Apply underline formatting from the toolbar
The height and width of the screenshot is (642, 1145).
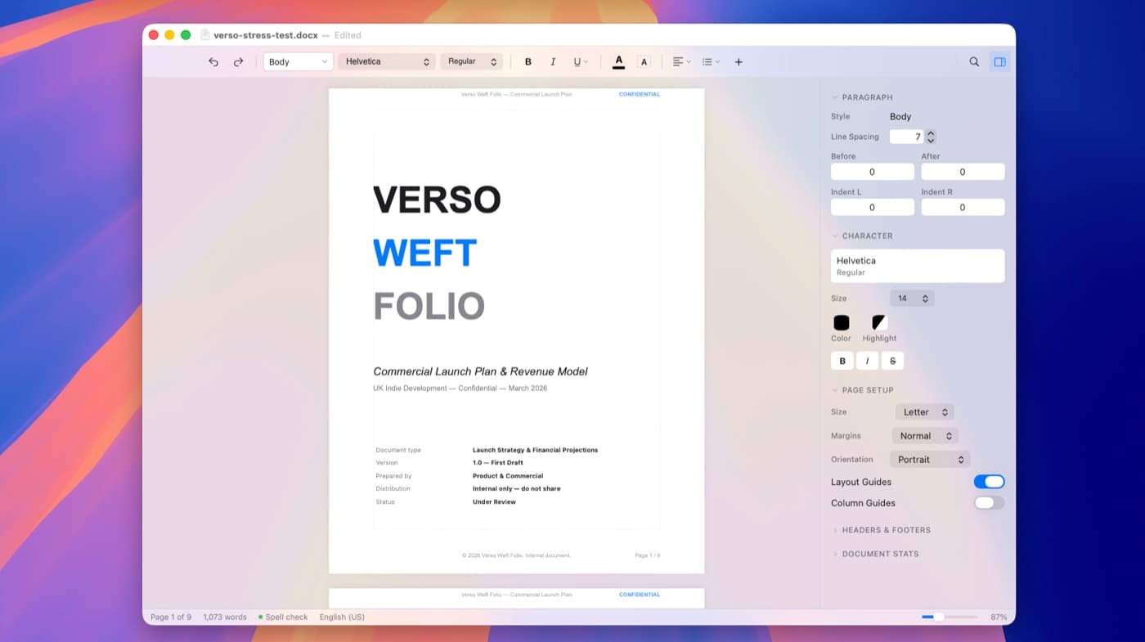tap(576, 61)
